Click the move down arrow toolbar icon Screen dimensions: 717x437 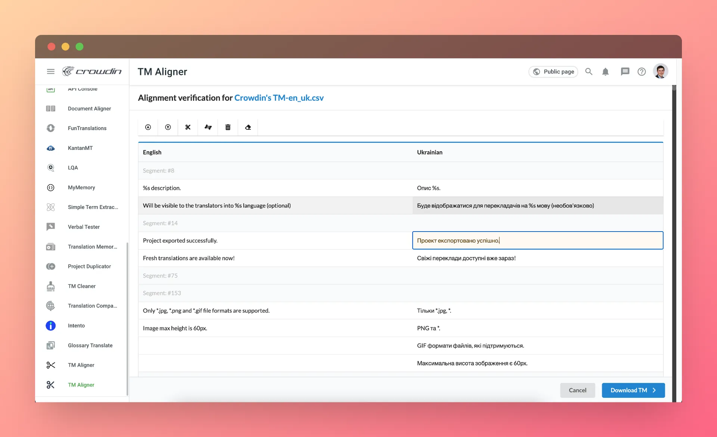tap(148, 127)
